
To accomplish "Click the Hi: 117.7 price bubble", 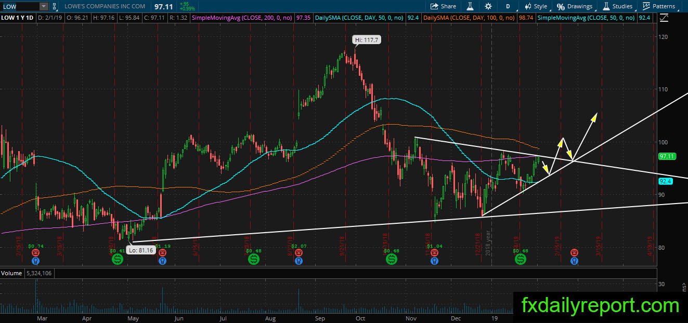I will (367, 39).
